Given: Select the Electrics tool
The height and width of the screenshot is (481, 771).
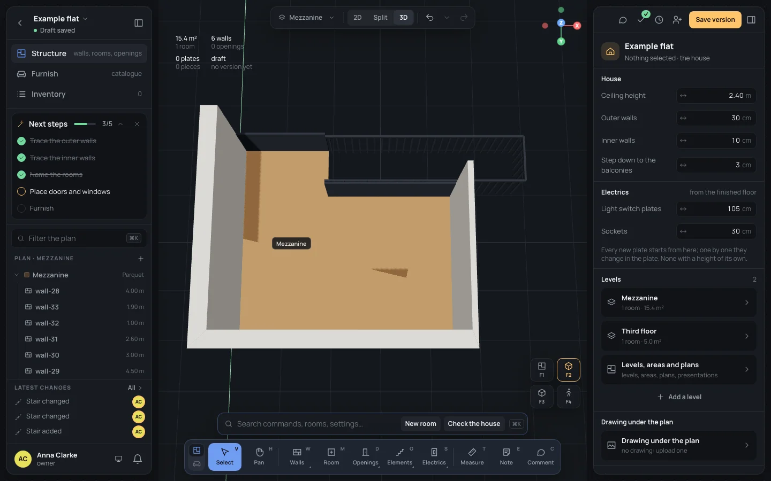Looking at the screenshot, I should click(434, 457).
